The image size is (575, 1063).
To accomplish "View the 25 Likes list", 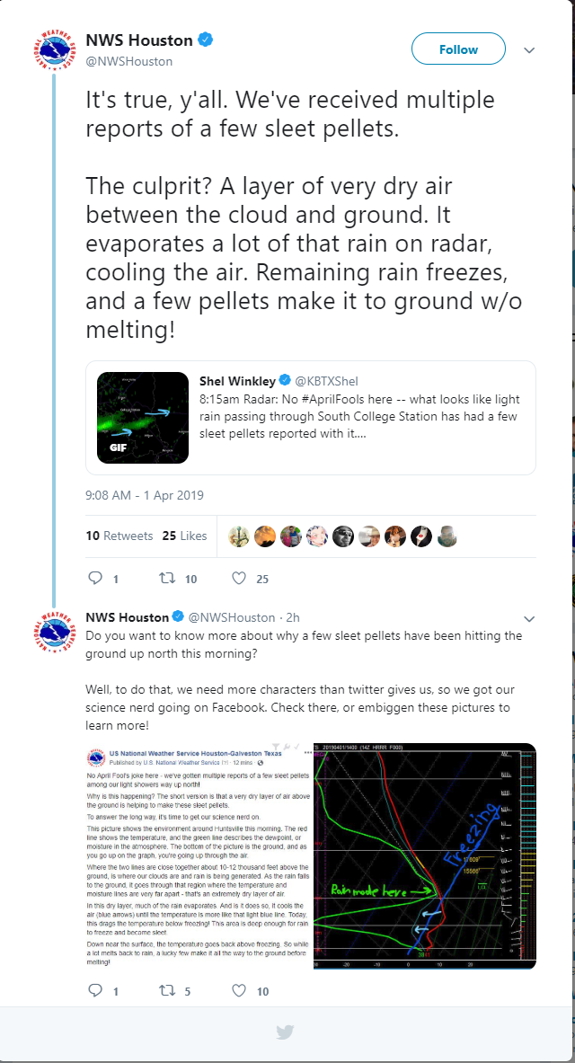I will (185, 536).
